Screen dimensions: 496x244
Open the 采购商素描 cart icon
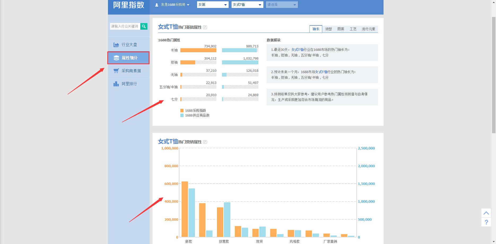coord(116,71)
